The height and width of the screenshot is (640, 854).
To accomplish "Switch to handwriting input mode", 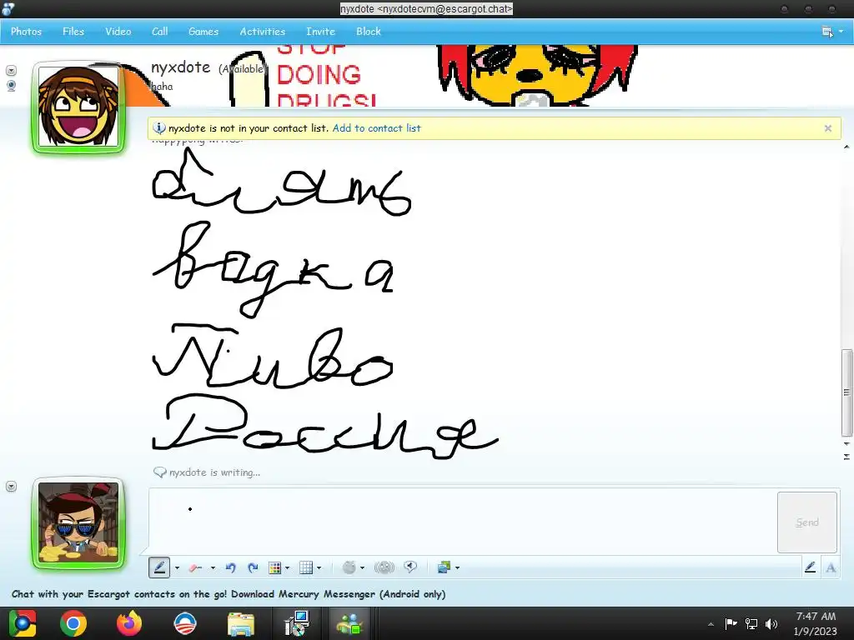I will click(810, 567).
